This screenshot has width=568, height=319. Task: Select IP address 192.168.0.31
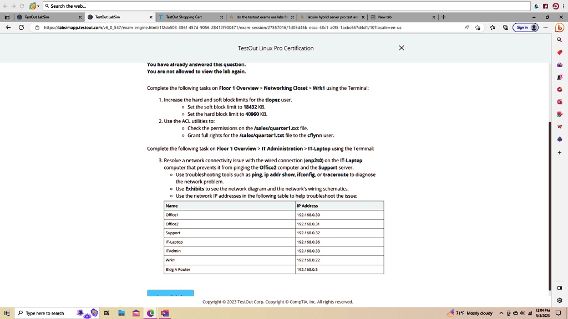click(308, 224)
